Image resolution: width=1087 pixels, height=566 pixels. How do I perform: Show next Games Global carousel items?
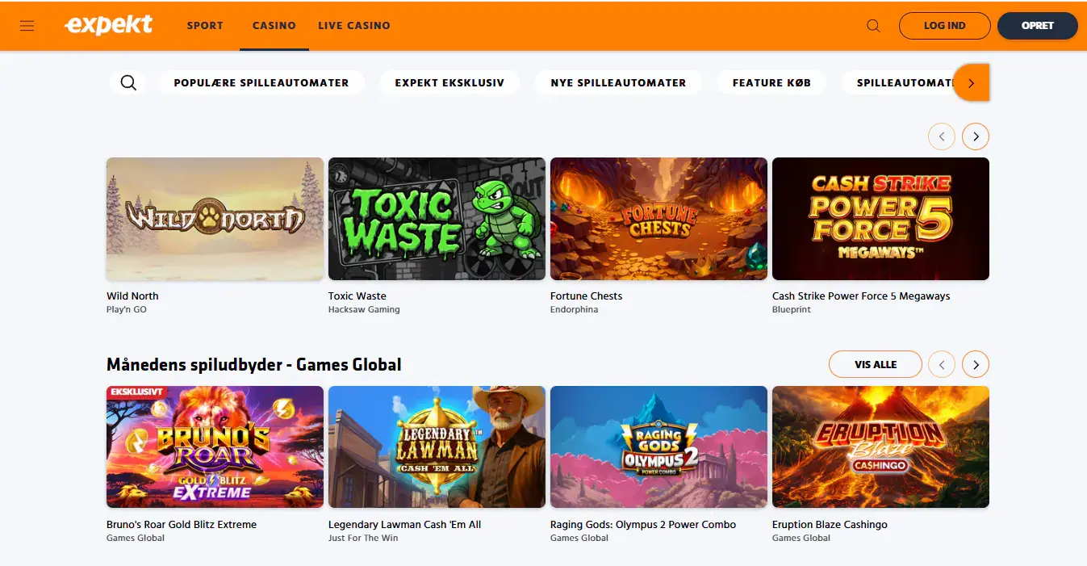[x=976, y=365]
